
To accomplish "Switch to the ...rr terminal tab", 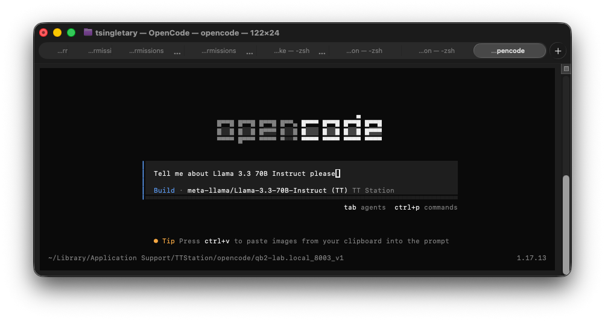I will (x=63, y=51).
